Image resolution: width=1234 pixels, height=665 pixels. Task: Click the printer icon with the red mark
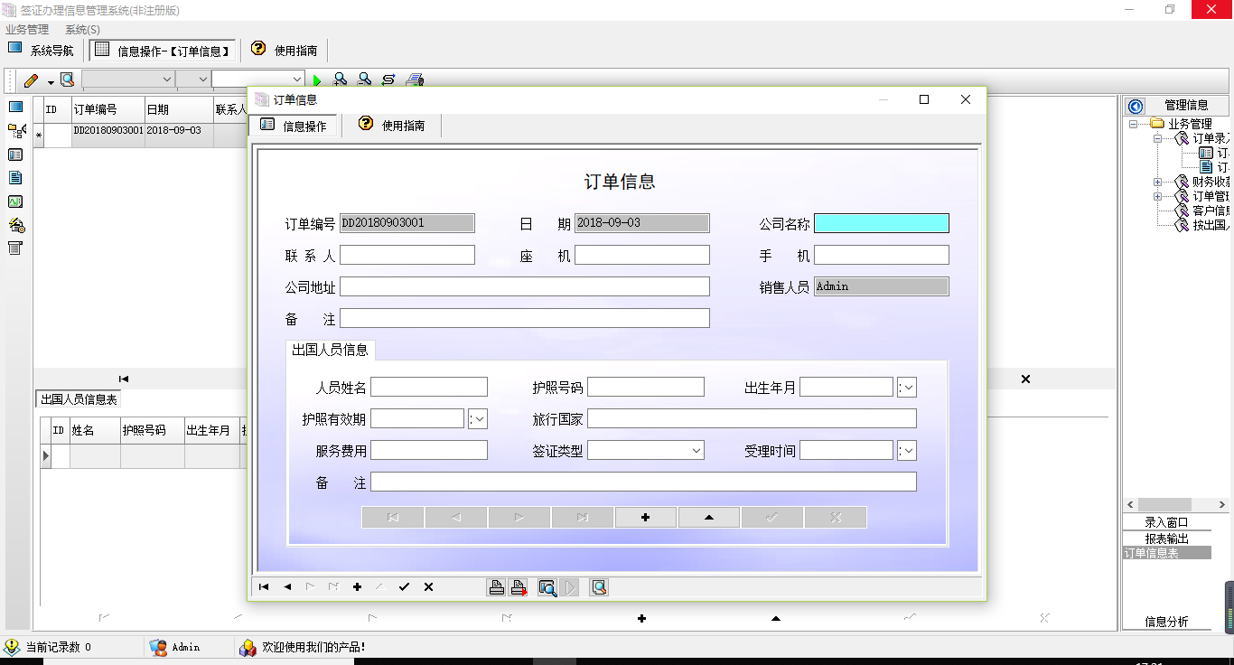click(x=519, y=587)
